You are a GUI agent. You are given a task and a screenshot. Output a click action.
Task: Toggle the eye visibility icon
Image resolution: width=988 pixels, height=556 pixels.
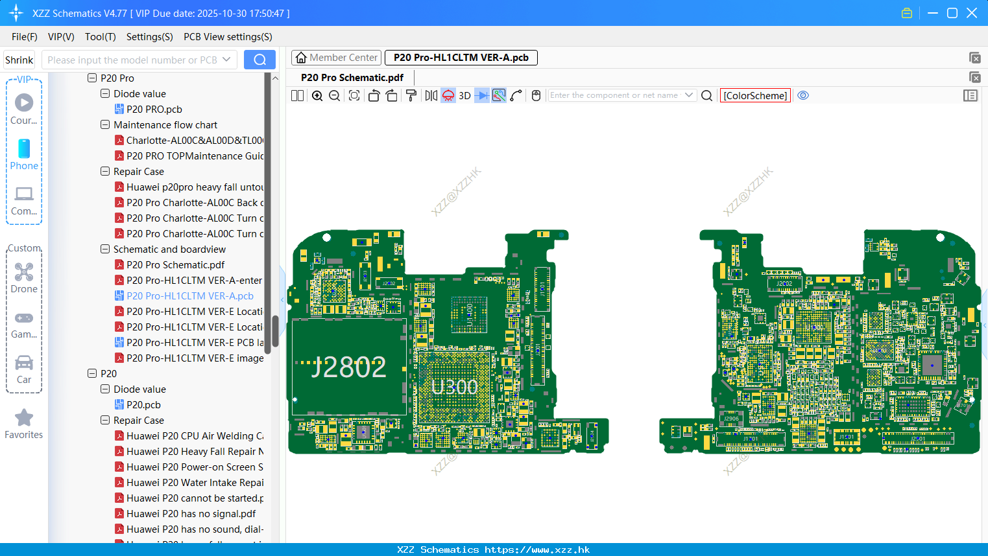[x=803, y=95]
